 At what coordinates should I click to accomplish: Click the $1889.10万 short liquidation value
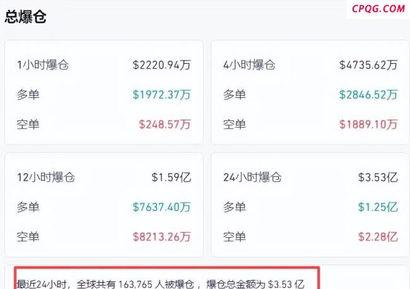(x=368, y=124)
